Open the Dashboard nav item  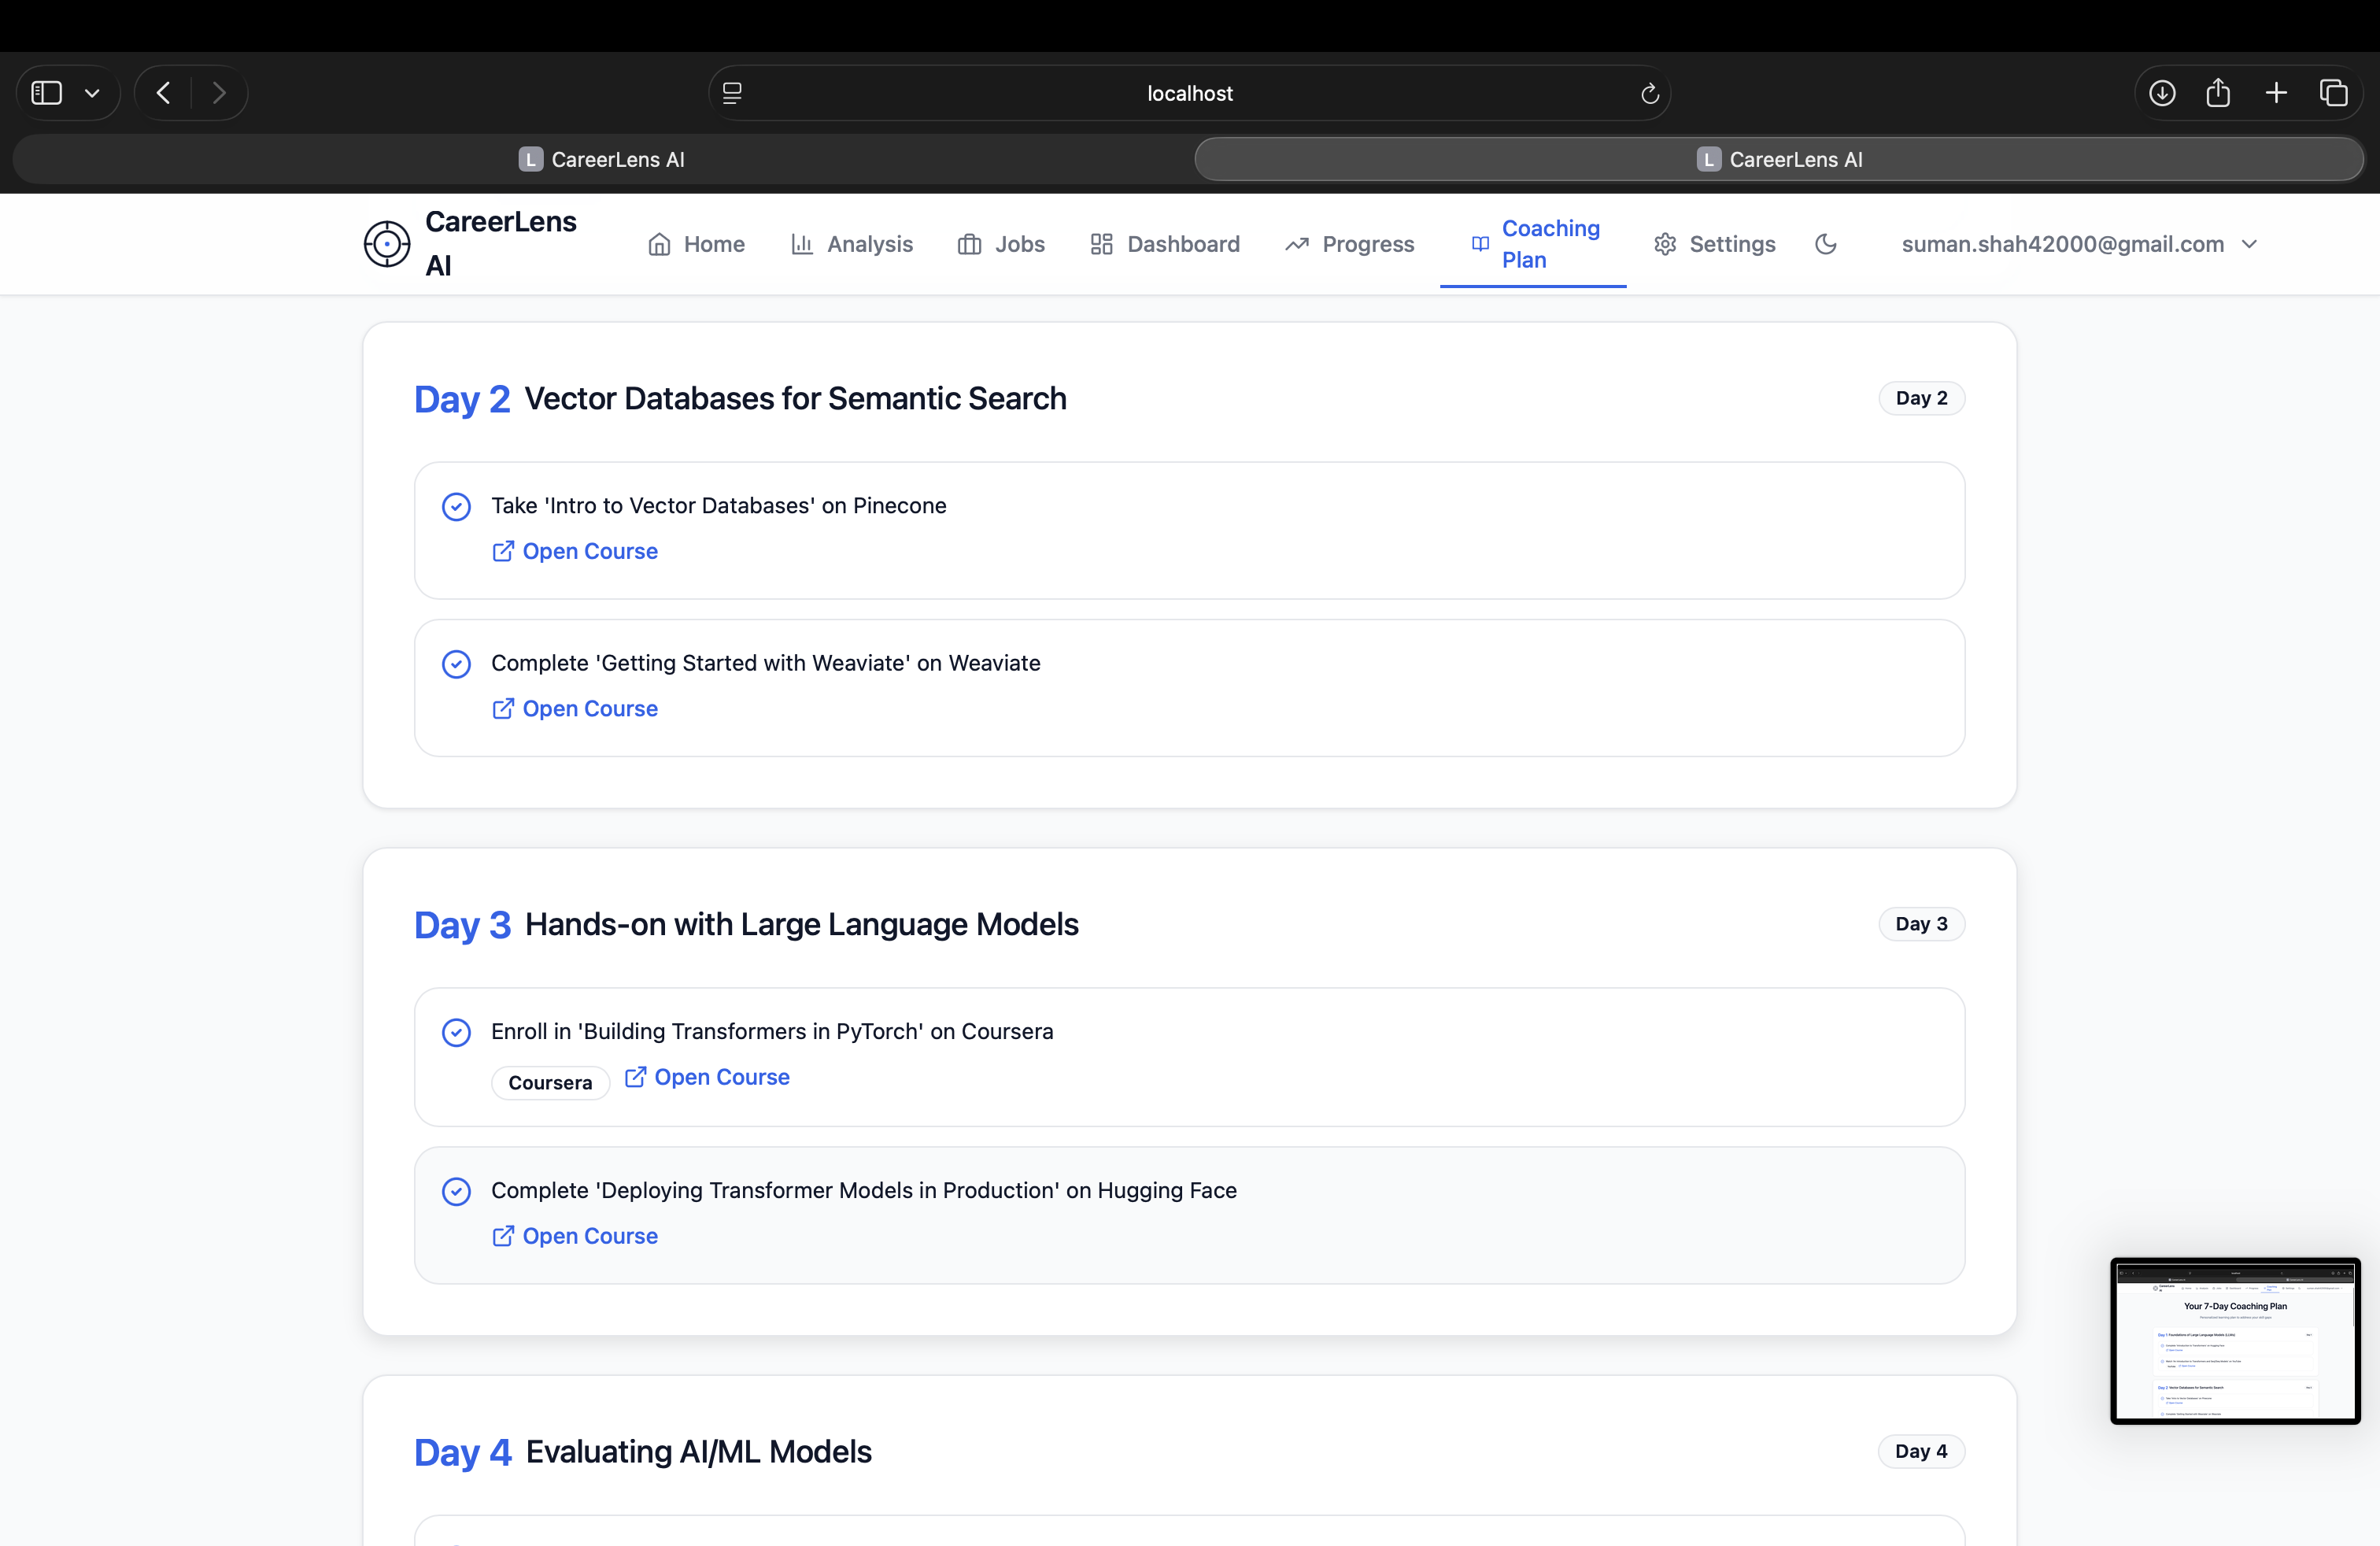click(x=1165, y=244)
